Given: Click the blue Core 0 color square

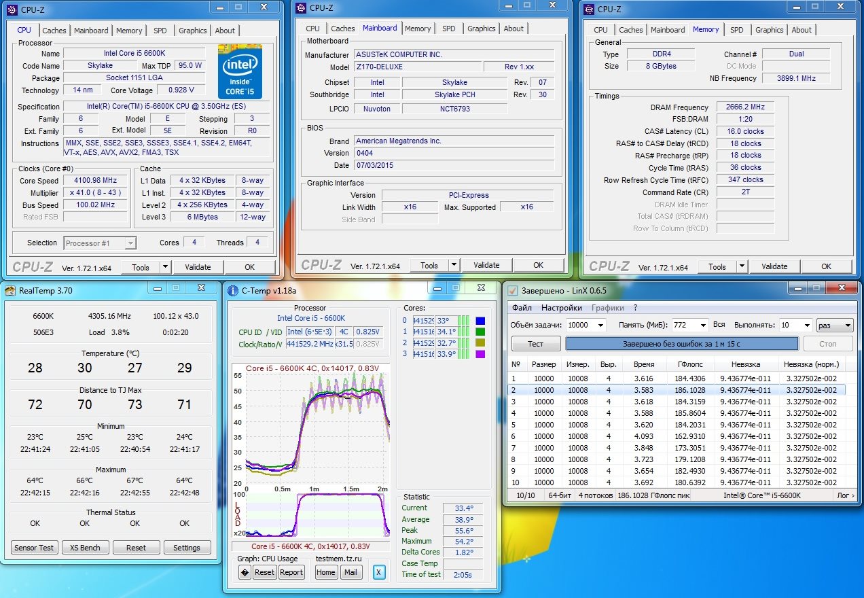Looking at the screenshot, I should coord(481,321).
